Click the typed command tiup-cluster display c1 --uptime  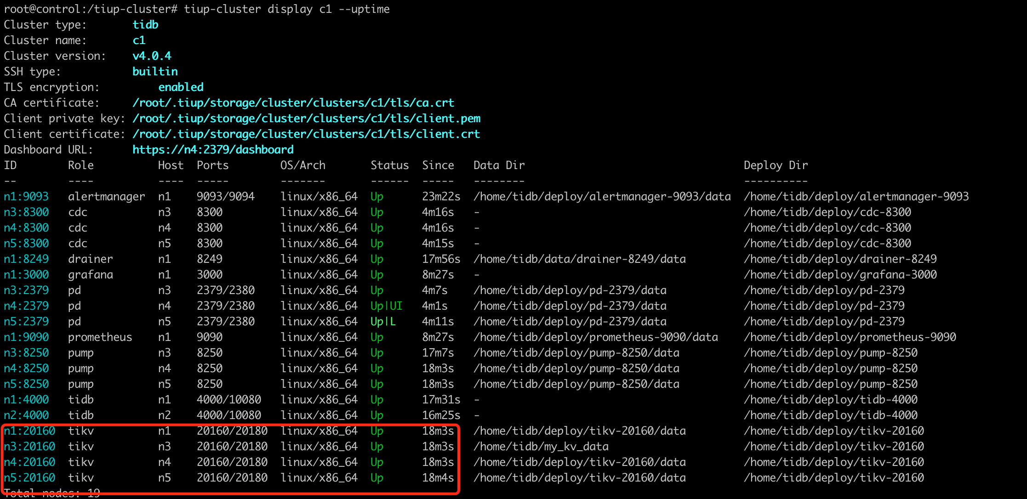click(287, 9)
